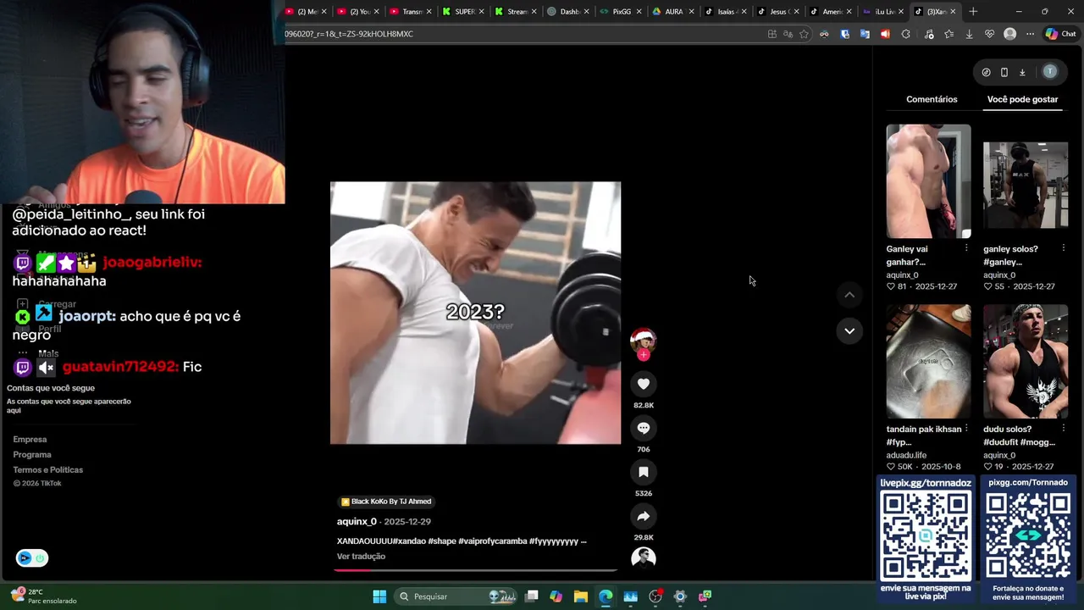Open File Explorer from the taskbar
The height and width of the screenshot is (610, 1084).
pos(580,596)
